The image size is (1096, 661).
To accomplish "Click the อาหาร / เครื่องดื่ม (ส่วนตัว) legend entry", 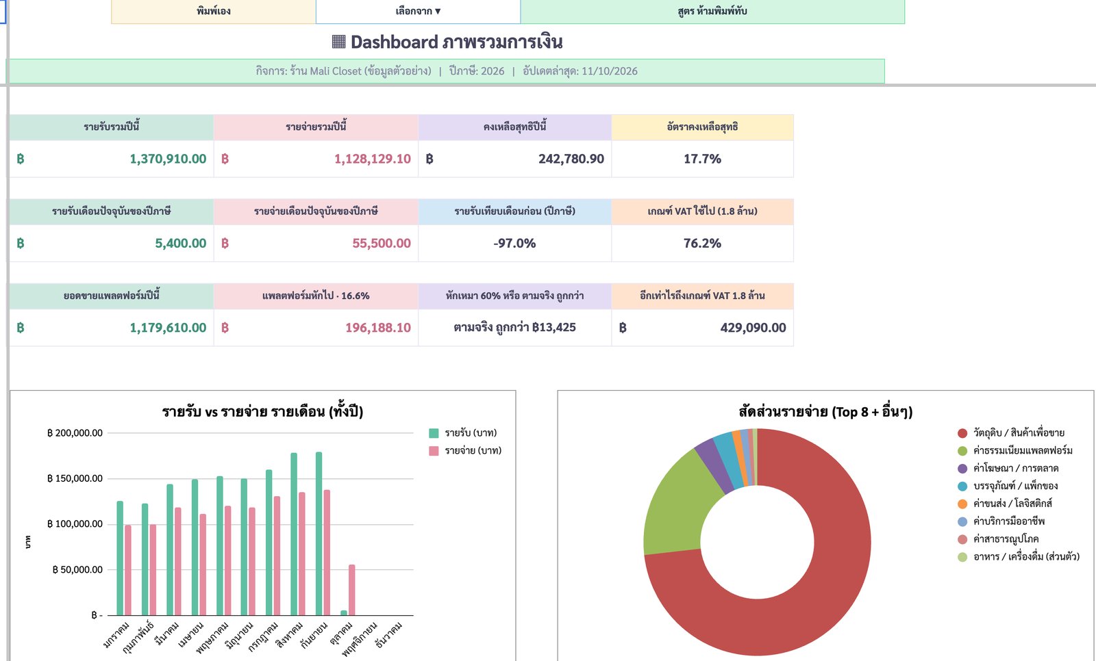I will pyautogui.click(x=1019, y=557).
